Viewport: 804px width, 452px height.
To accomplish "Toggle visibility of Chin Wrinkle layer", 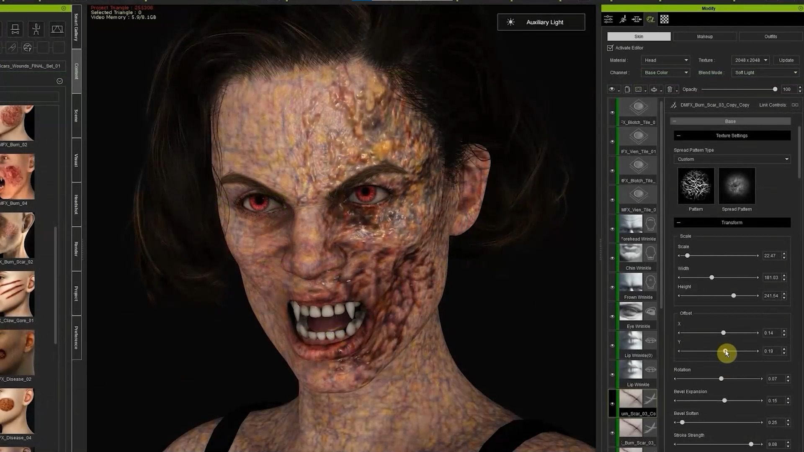I will [x=612, y=258].
